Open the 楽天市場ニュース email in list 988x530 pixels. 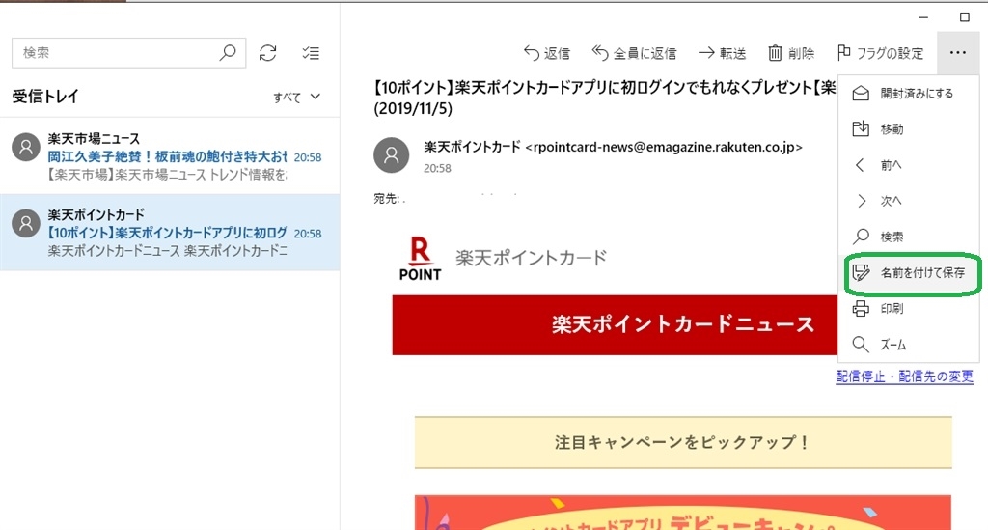tap(170, 155)
